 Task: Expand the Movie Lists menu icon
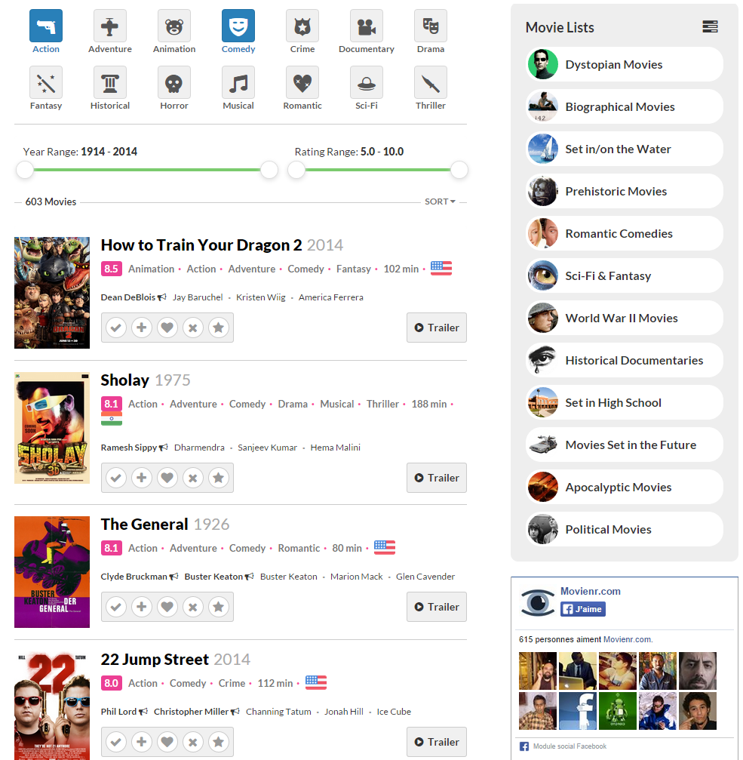[x=710, y=27]
